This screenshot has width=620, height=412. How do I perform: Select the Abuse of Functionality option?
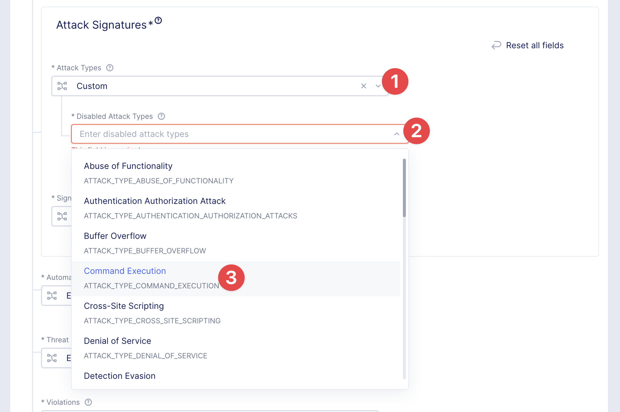(x=128, y=166)
